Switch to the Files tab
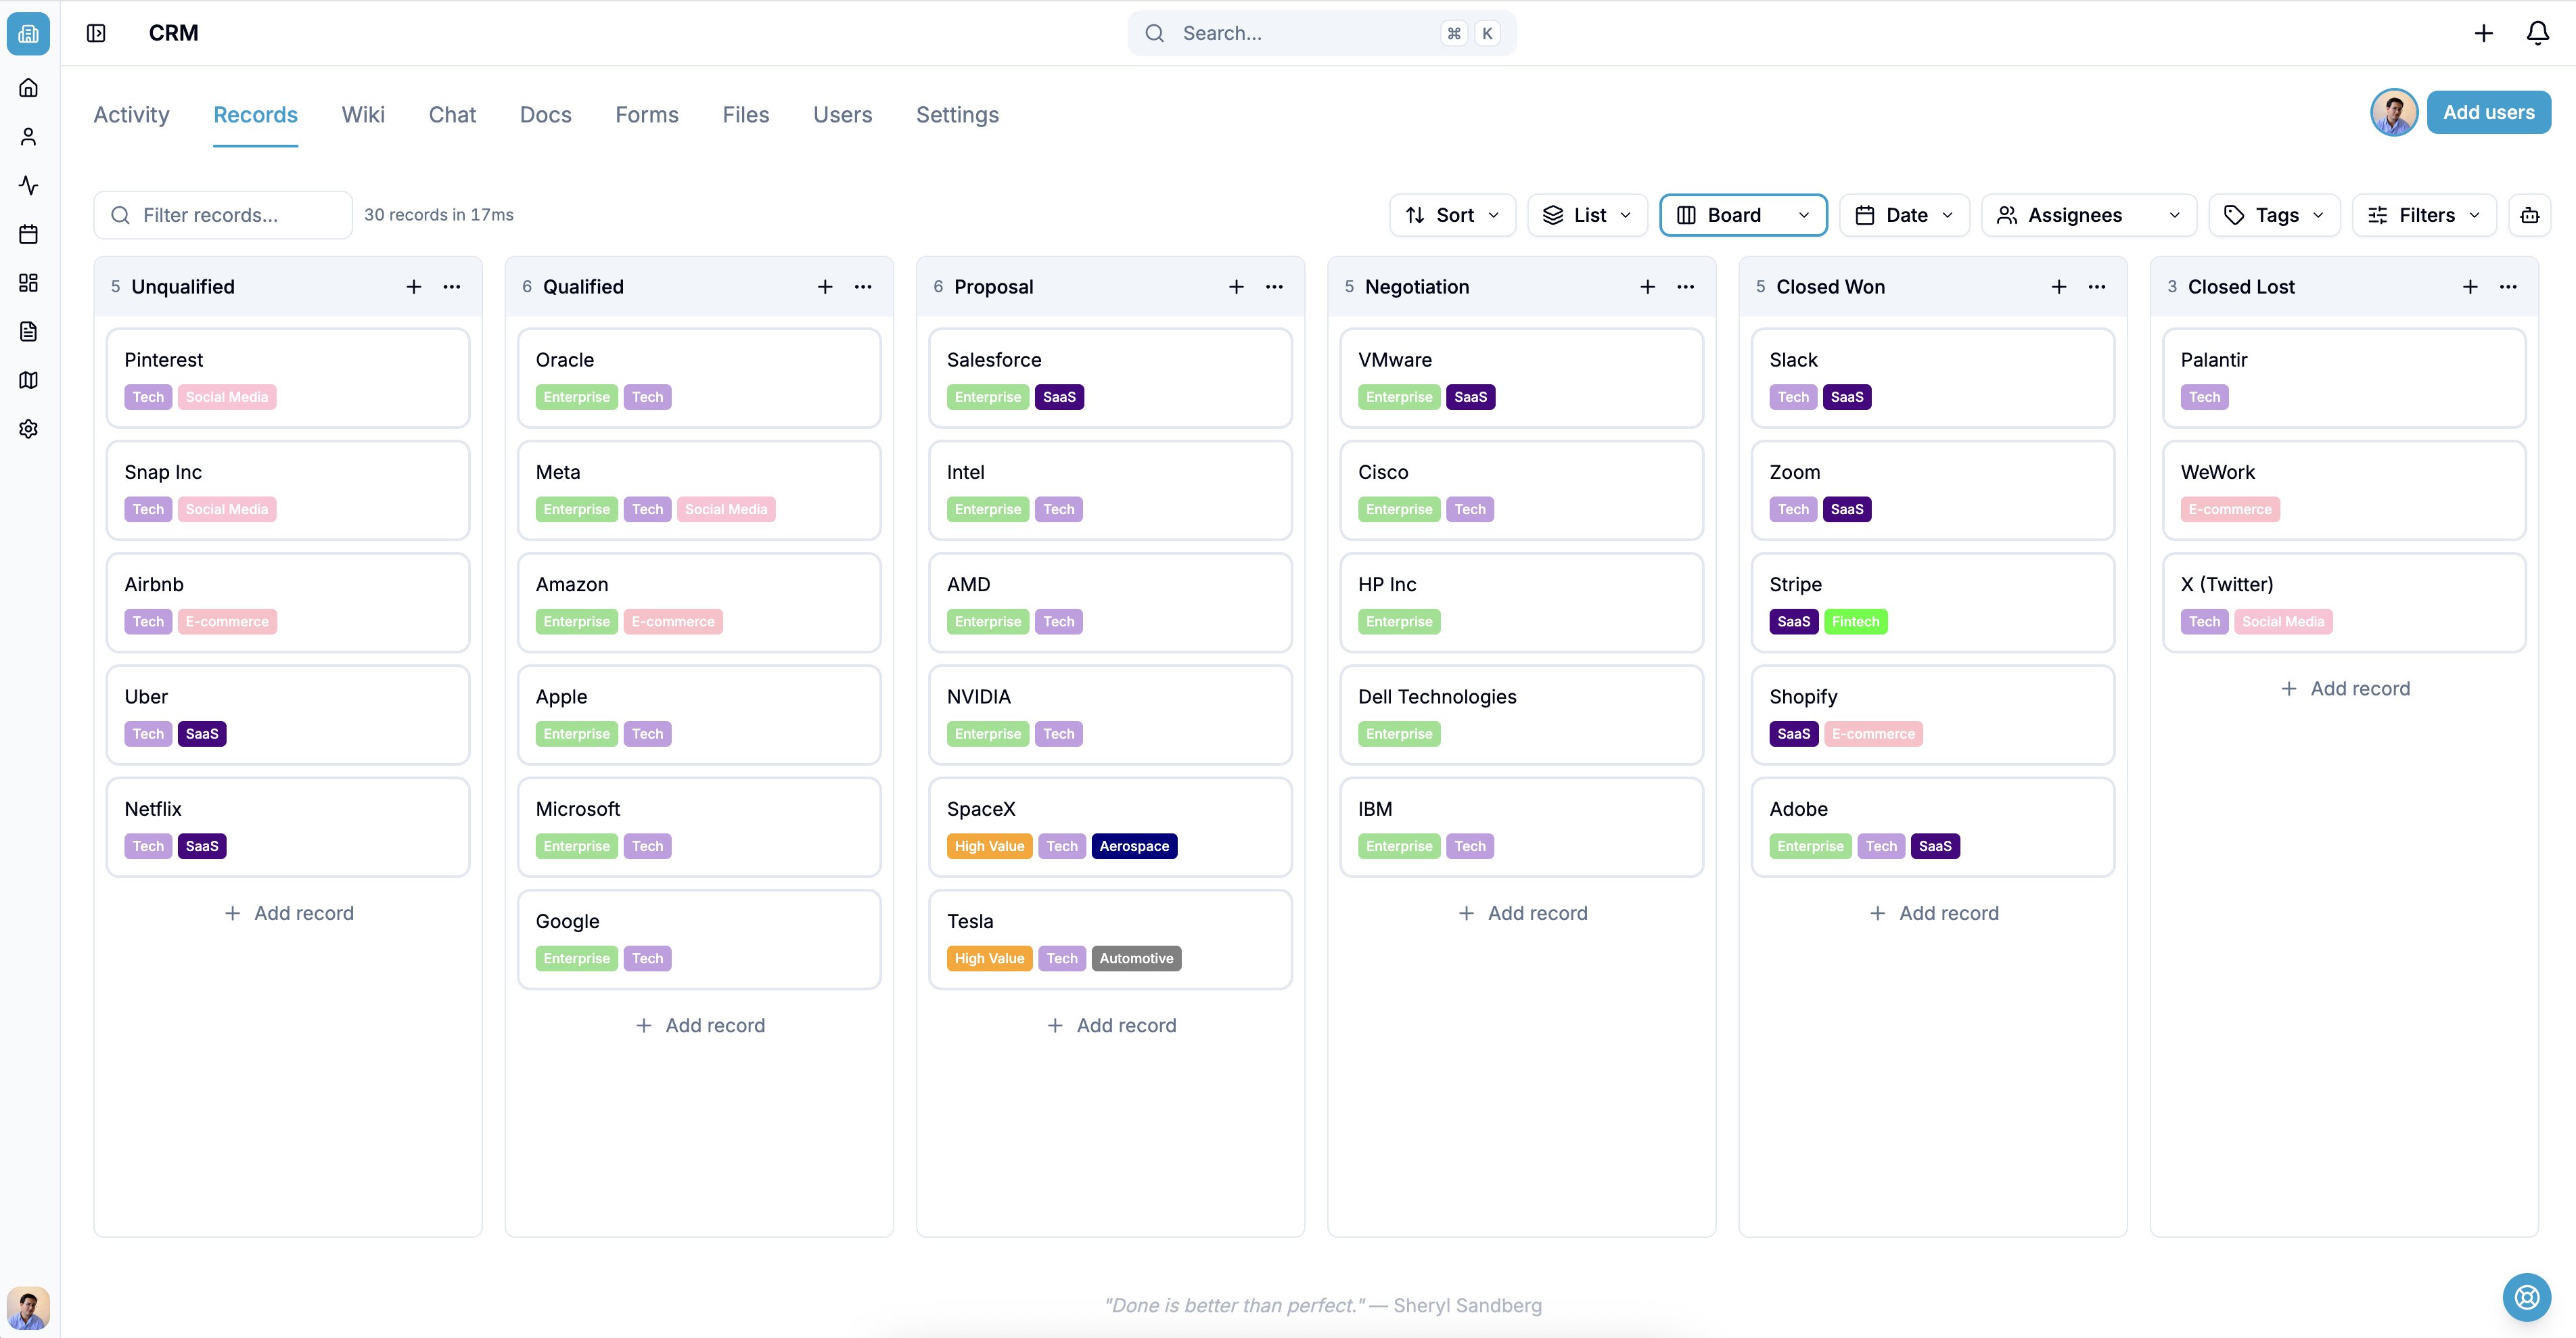The image size is (2576, 1338). (745, 114)
